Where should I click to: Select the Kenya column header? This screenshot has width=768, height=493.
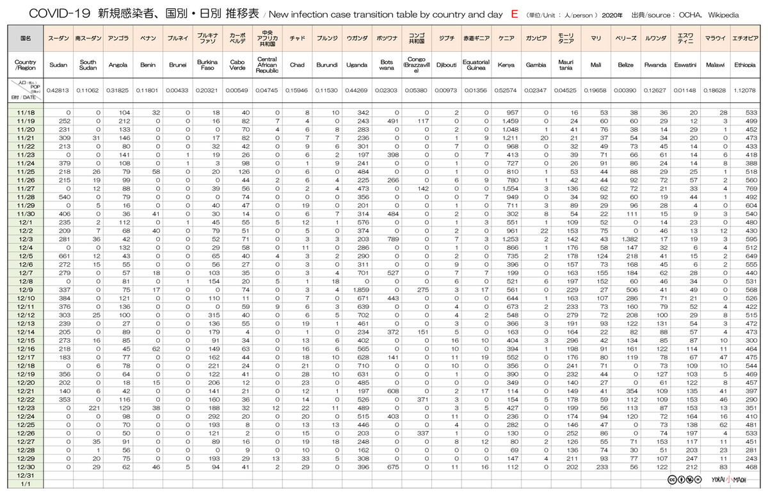click(x=506, y=65)
